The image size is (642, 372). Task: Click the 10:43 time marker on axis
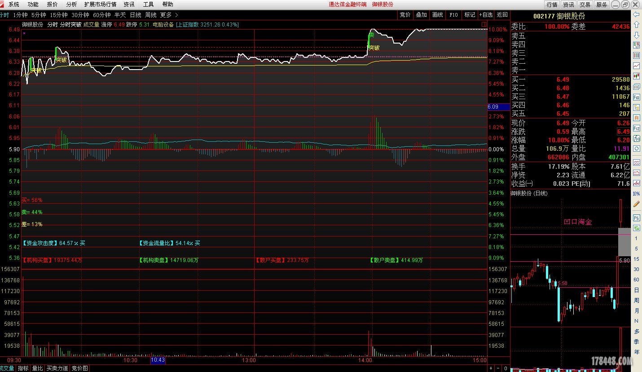coord(158,360)
